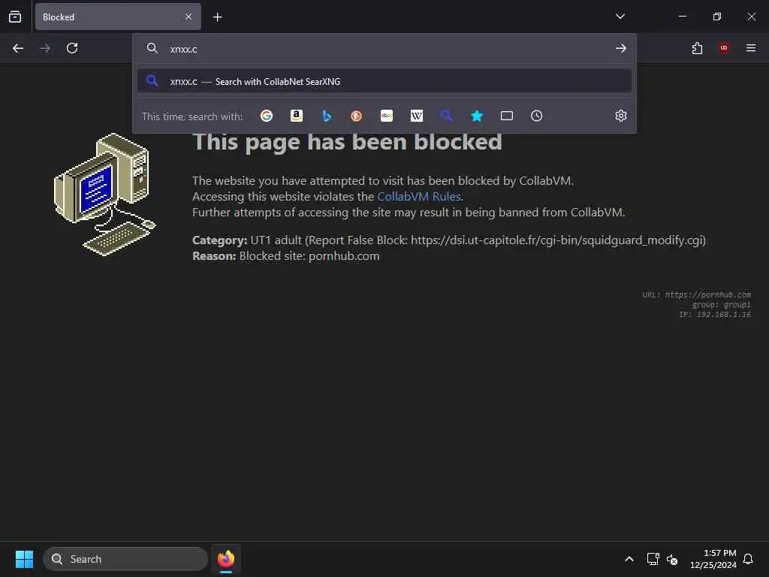Viewport: 769px width, 577px height.
Task: Click the IP: 192.168.1.16 text
Action: [x=715, y=315]
